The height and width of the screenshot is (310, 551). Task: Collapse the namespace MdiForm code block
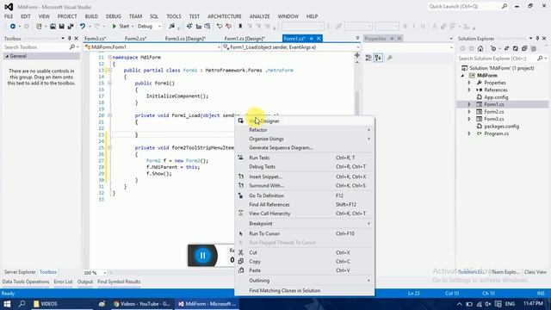click(x=109, y=58)
